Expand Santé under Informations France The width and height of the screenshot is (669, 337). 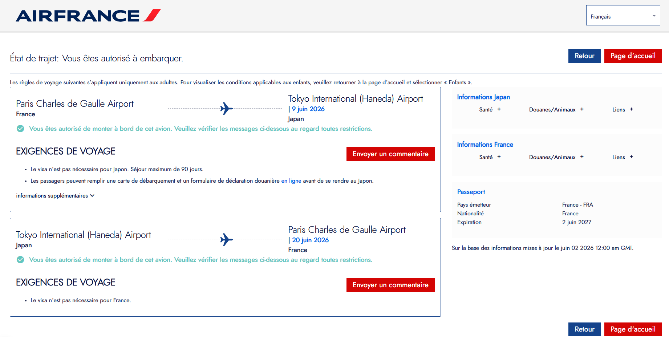[490, 157]
